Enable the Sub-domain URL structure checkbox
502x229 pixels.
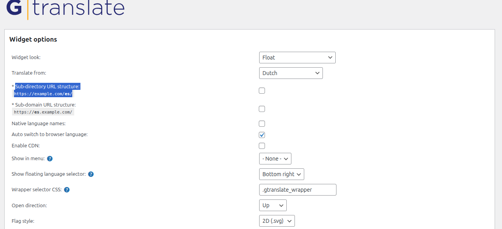[261, 109]
